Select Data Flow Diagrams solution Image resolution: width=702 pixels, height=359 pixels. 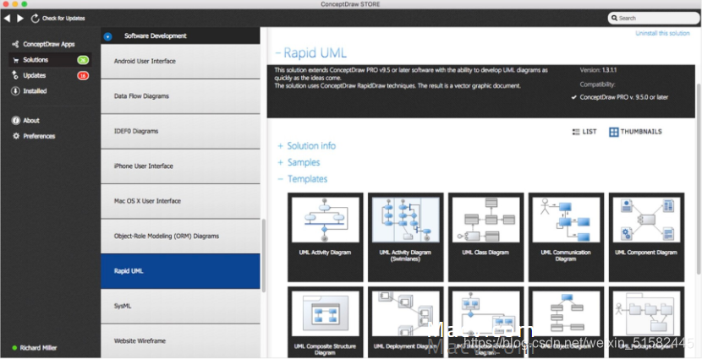(x=180, y=96)
